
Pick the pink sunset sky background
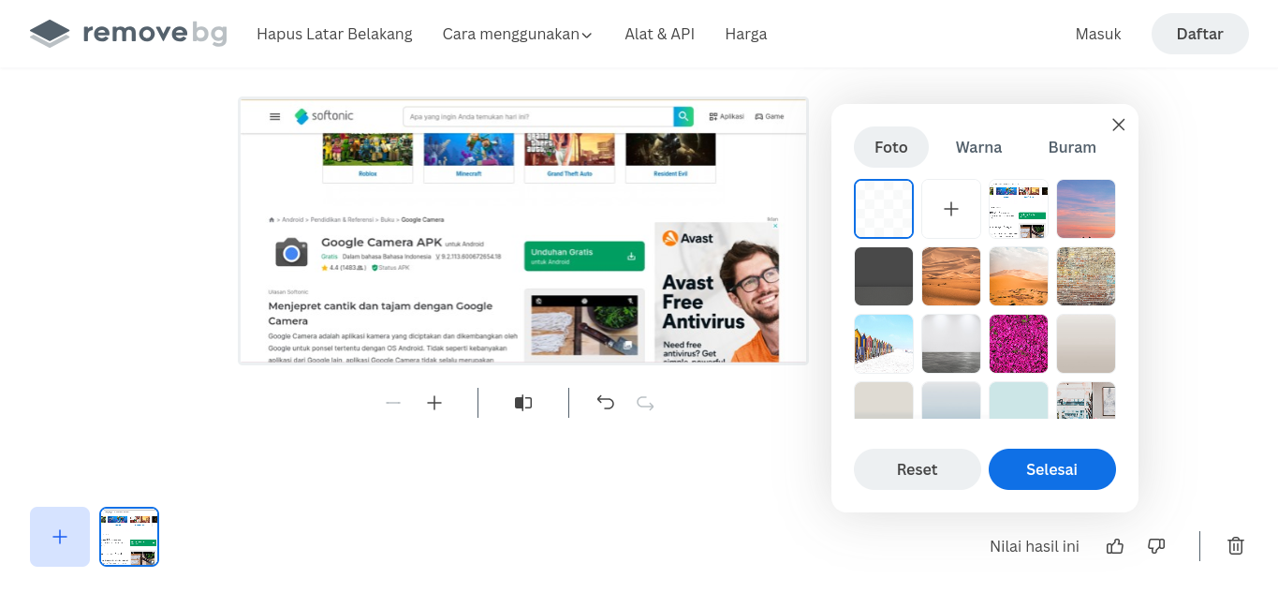1086,209
